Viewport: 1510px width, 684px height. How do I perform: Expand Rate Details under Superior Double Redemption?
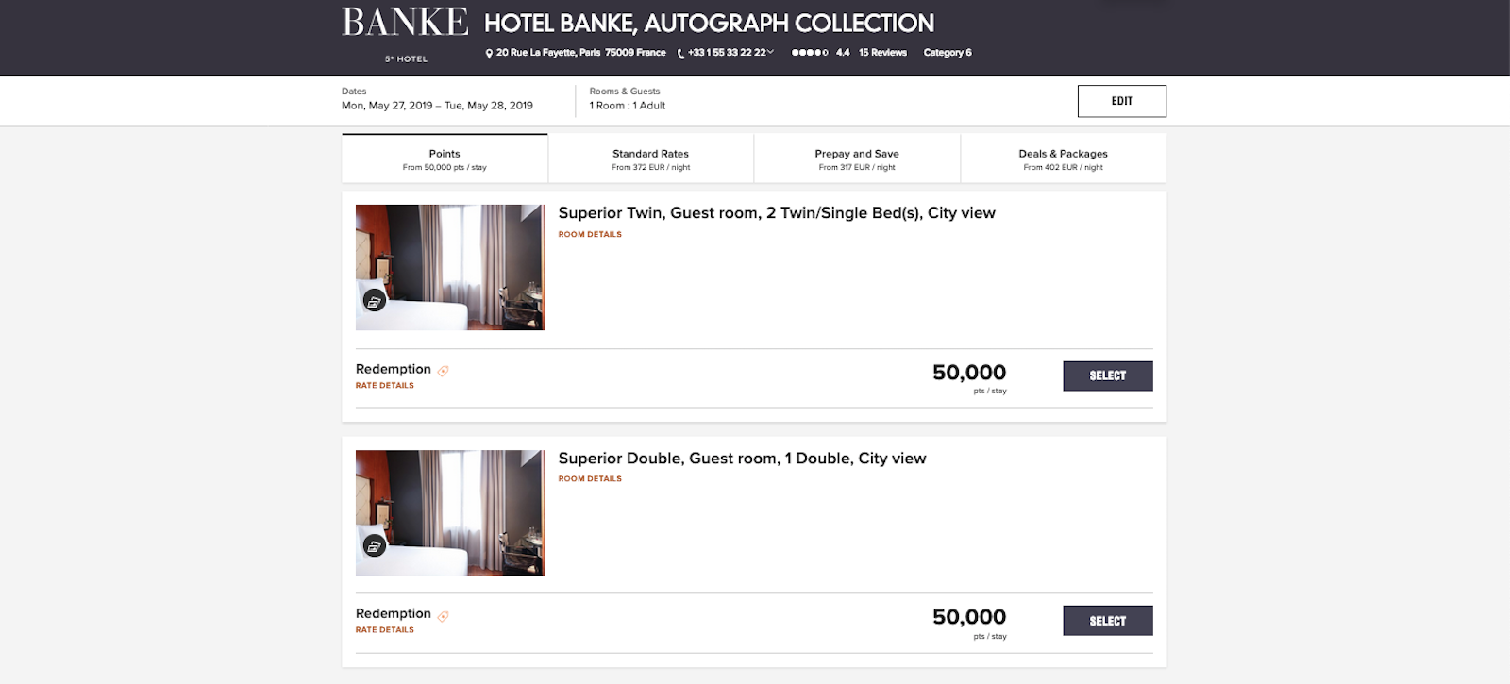(385, 630)
